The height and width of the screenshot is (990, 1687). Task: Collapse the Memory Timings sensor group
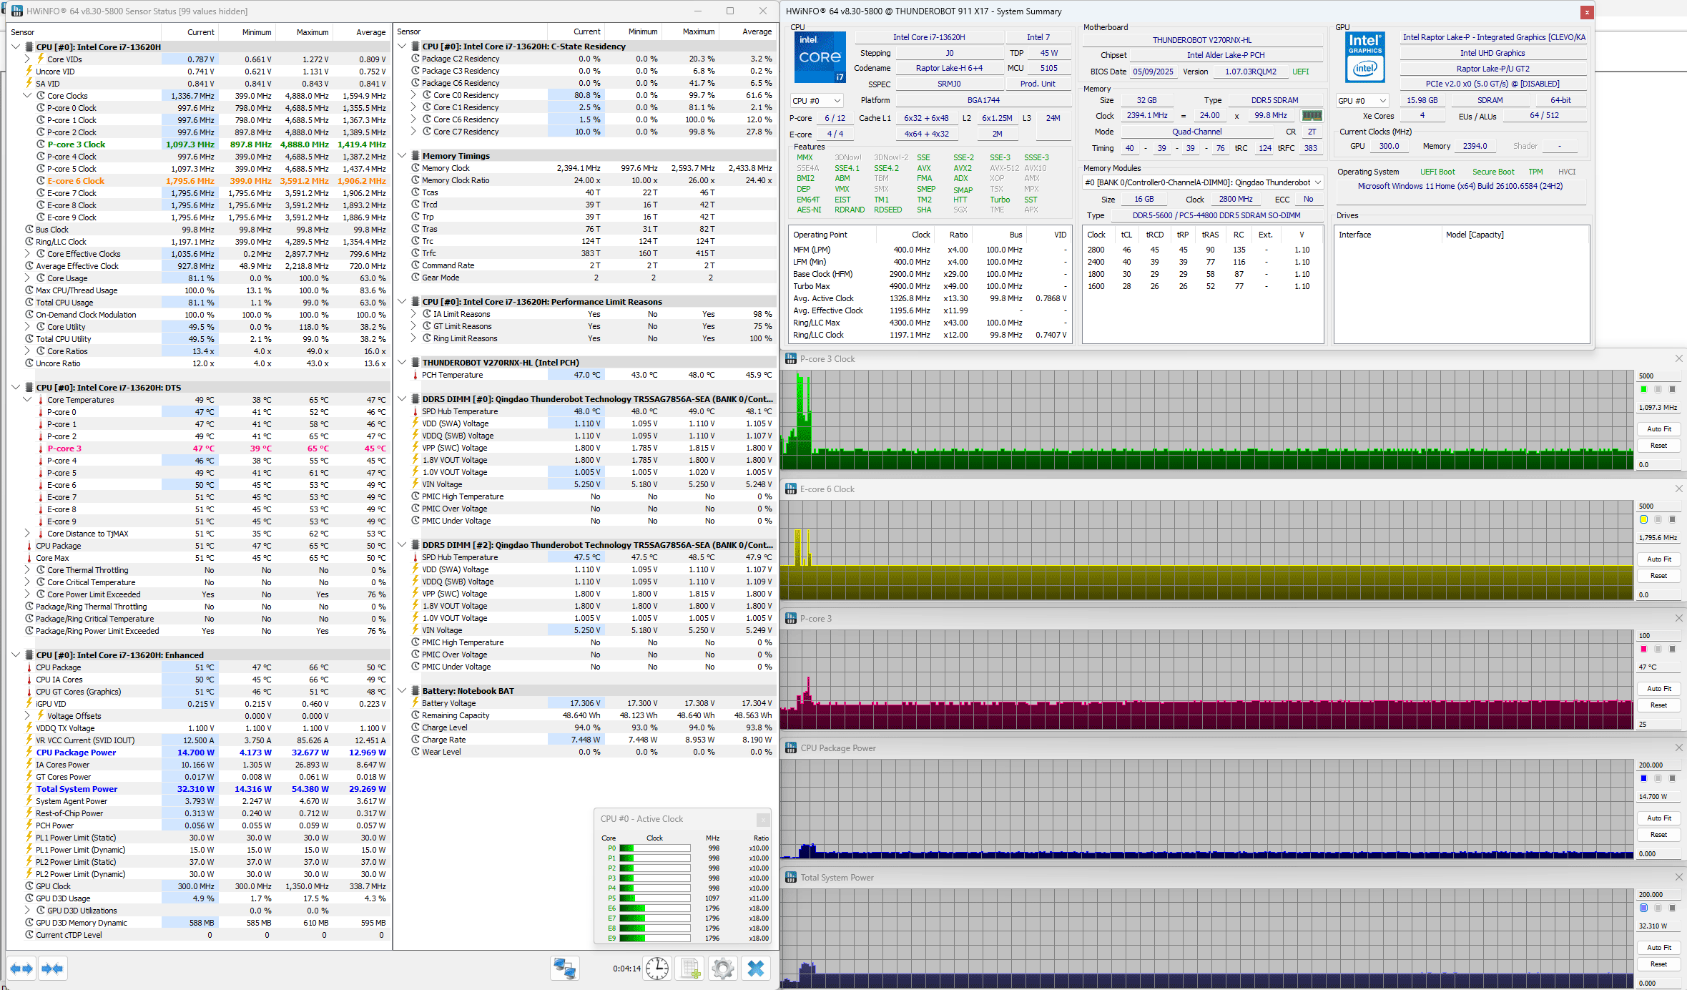click(x=402, y=156)
